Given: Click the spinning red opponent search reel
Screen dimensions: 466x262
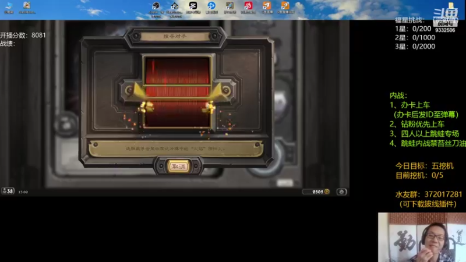Looking at the screenshot, I should coord(178,92).
